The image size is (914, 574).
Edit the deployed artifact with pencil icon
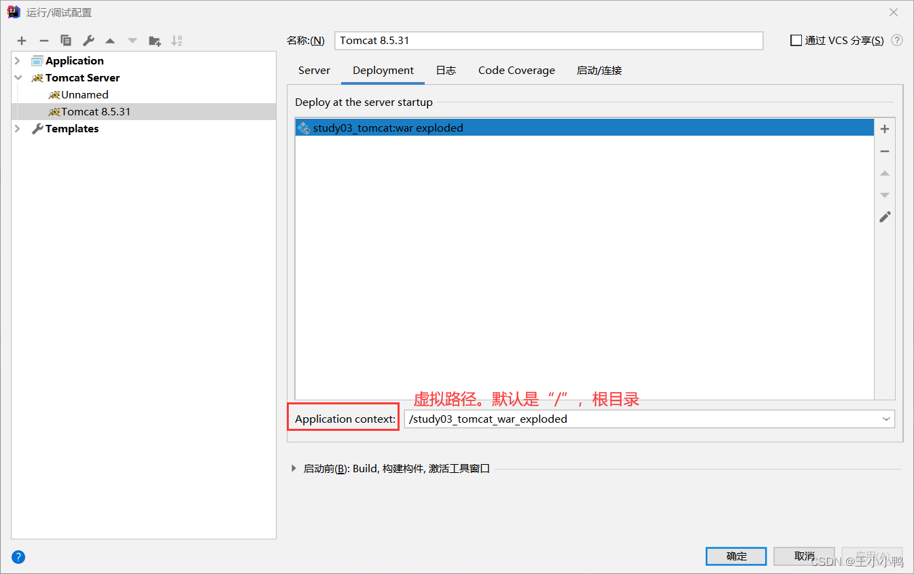pyautogui.click(x=884, y=216)
